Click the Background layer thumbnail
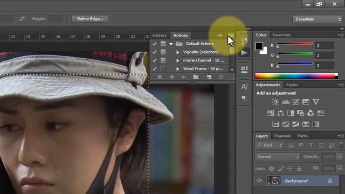Viewport: 345px width, 194px height. [273, 181]
